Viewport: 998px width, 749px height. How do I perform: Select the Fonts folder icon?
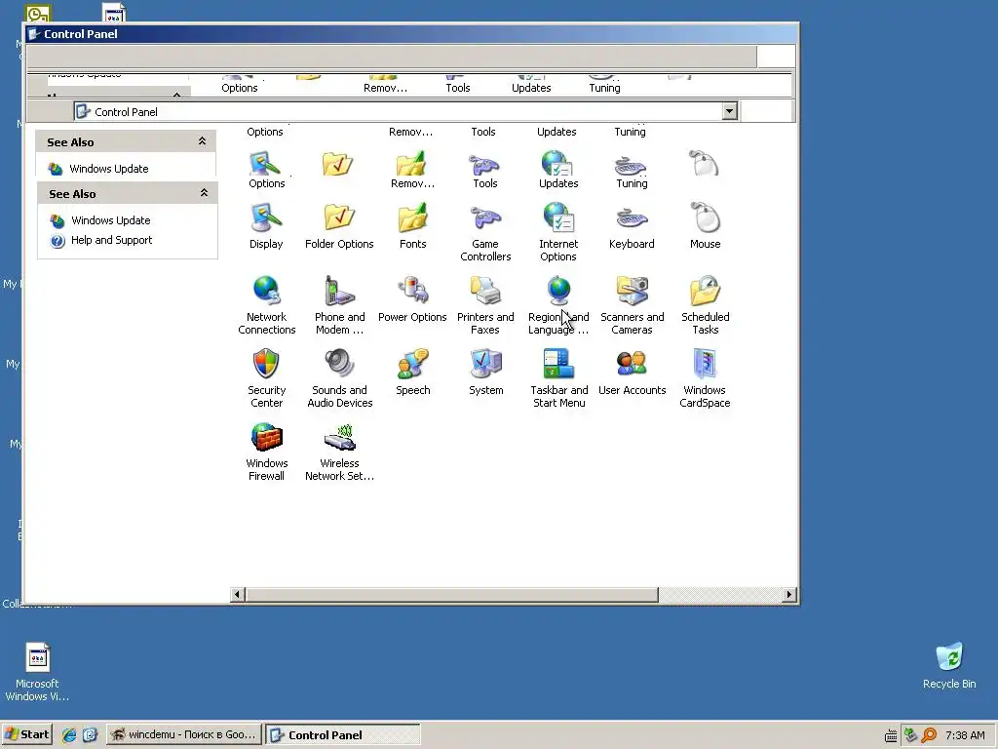pos(412,217)
